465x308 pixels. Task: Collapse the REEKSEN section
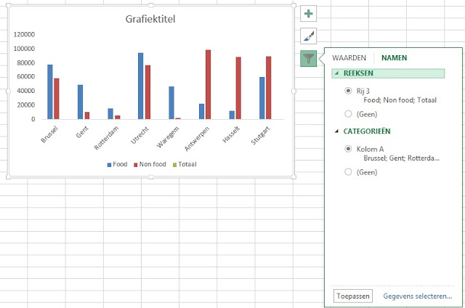click(336, 73)
